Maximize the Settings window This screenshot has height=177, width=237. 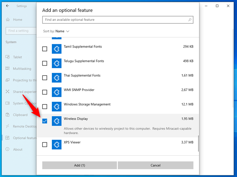click(x=217, y=6)
